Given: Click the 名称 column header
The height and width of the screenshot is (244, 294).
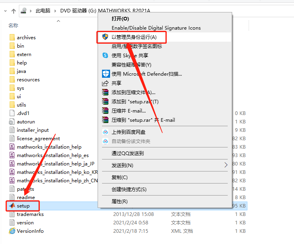Looking at the screenshot, I should 13,25.
